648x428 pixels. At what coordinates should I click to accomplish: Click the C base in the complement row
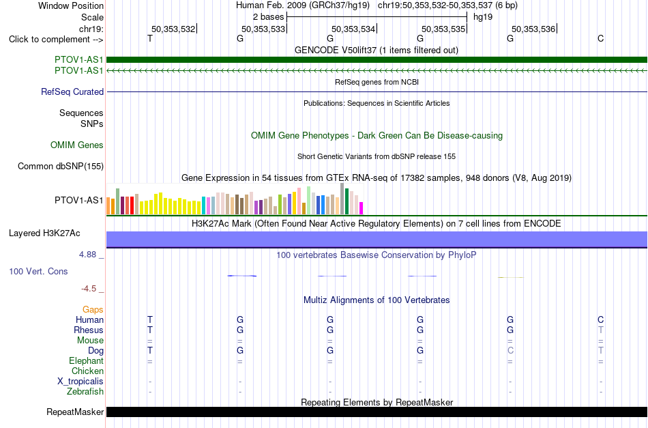[x=600, y=38]
